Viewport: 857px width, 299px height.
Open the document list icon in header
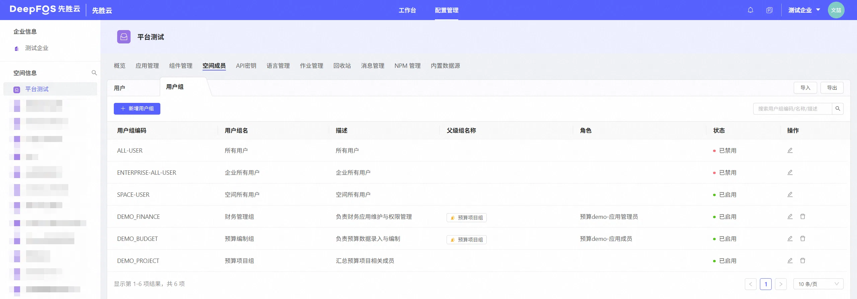769,10
